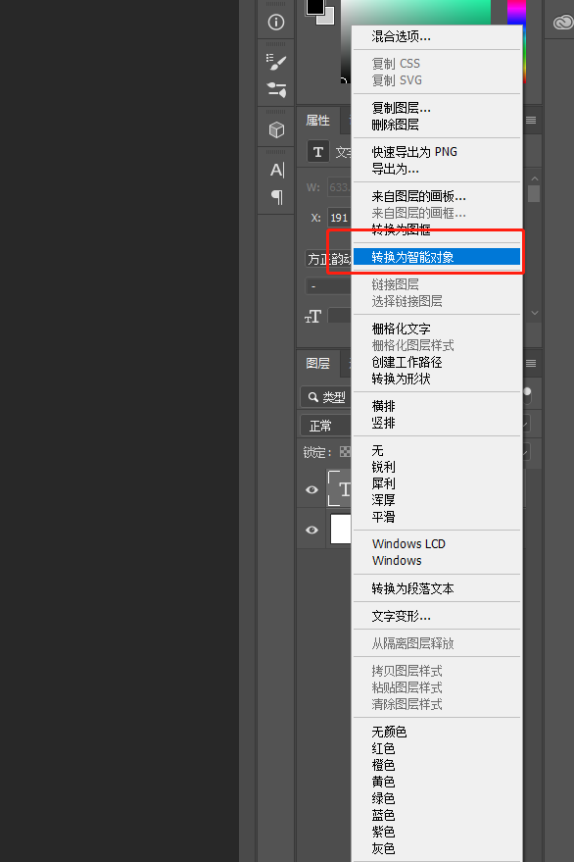The width and height of the screenshot is (574, 862).
Task: Select 浑厚 anti-aliasing option
Action: point(437,500)
